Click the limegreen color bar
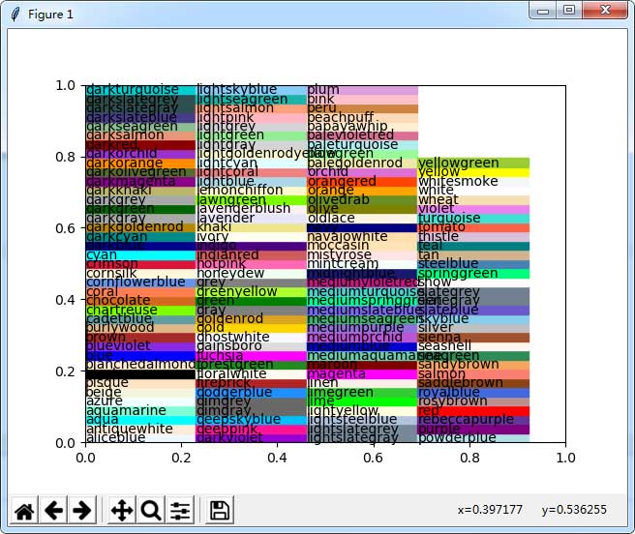This screenshot has height=534, width=635. pos(362,393)
